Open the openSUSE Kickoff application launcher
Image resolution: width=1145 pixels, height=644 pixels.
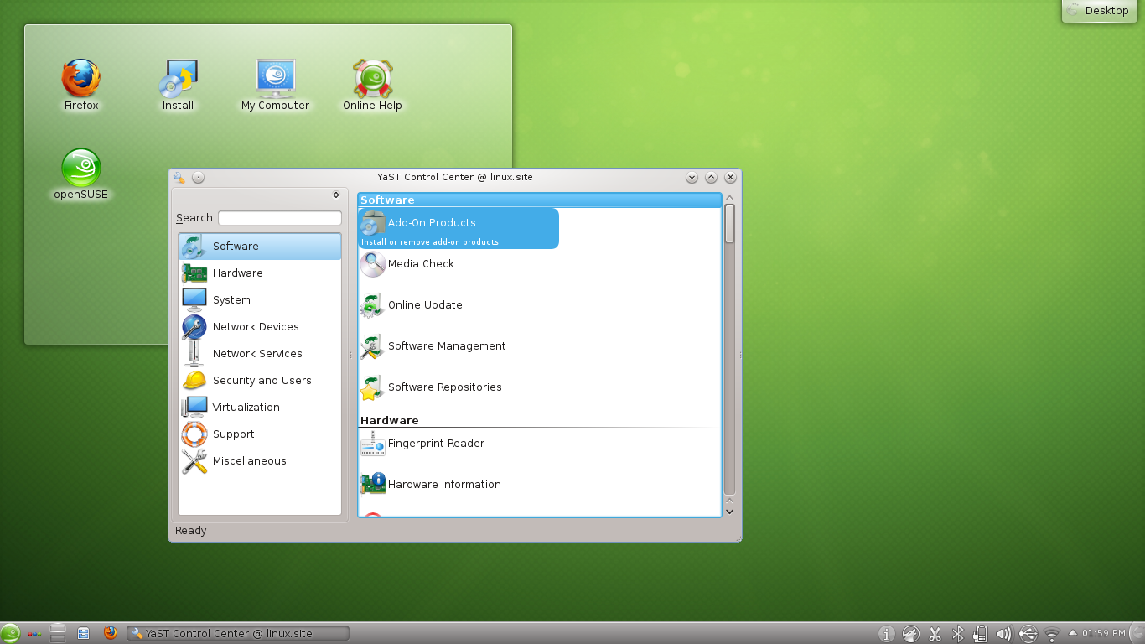pos(10,633)
